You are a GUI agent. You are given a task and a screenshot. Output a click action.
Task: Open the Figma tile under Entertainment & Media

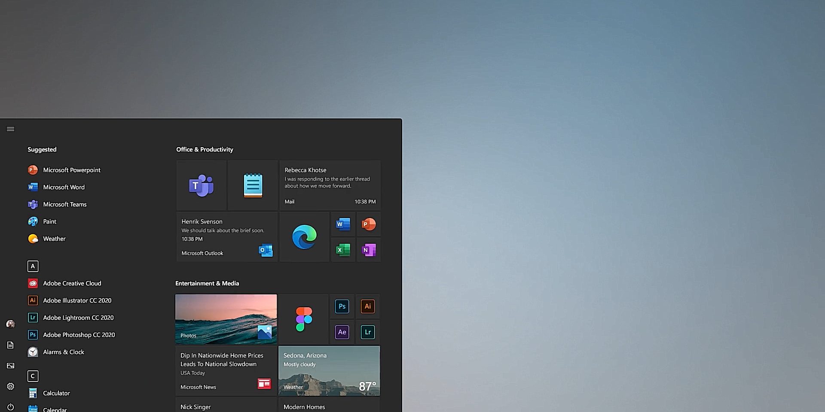pos(304,318)
